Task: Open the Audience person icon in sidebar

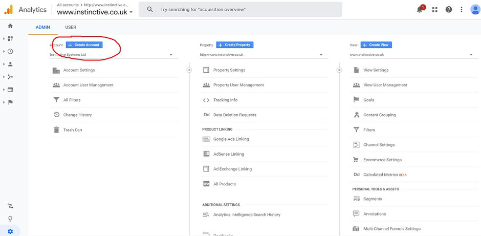Action: coord(10,64)
